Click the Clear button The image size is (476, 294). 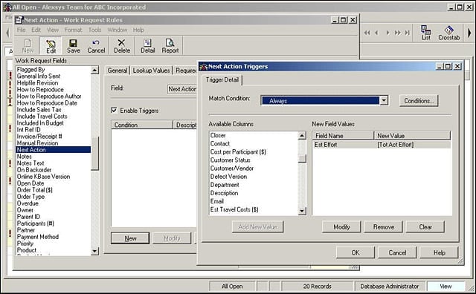coord(425,226)
